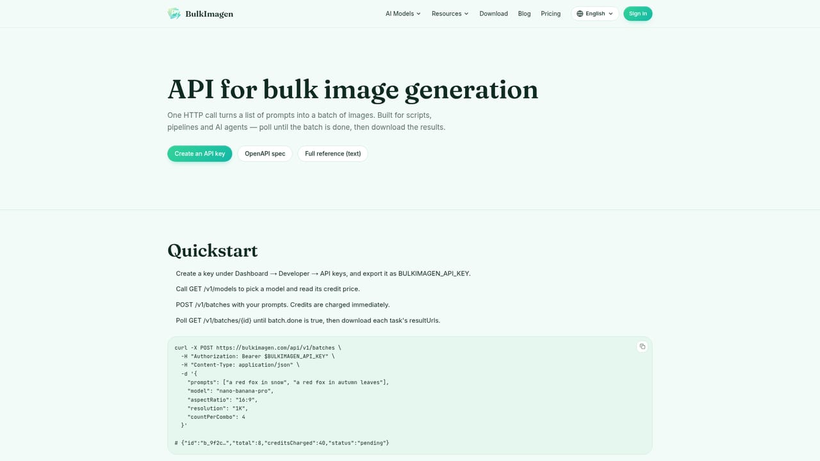Open the OpenAPI spec
This screenshot has height=461, width=820.
[x=265, y=154]
